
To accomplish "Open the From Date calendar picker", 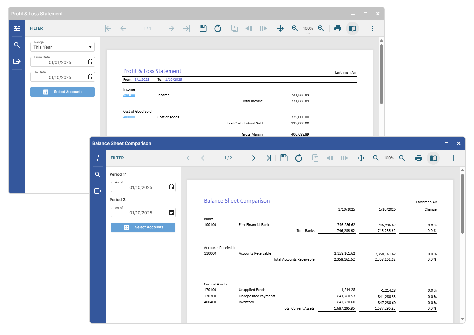I will click(x=90, y=62).
